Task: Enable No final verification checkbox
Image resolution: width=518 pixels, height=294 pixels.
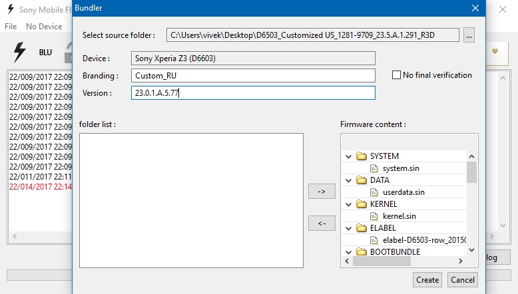Action: click(396, 75)
